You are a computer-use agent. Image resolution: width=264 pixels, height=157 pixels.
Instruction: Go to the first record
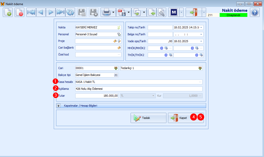[31, 12]
